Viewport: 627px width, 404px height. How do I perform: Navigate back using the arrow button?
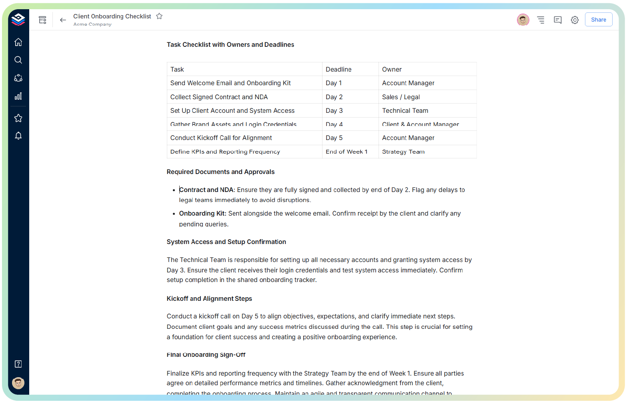[63, 20]
